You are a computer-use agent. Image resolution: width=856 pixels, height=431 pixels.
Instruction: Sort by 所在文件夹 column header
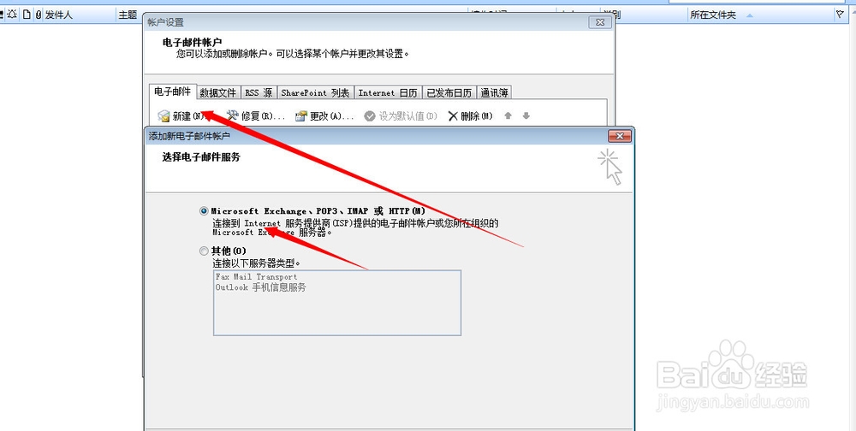[713, 15]
